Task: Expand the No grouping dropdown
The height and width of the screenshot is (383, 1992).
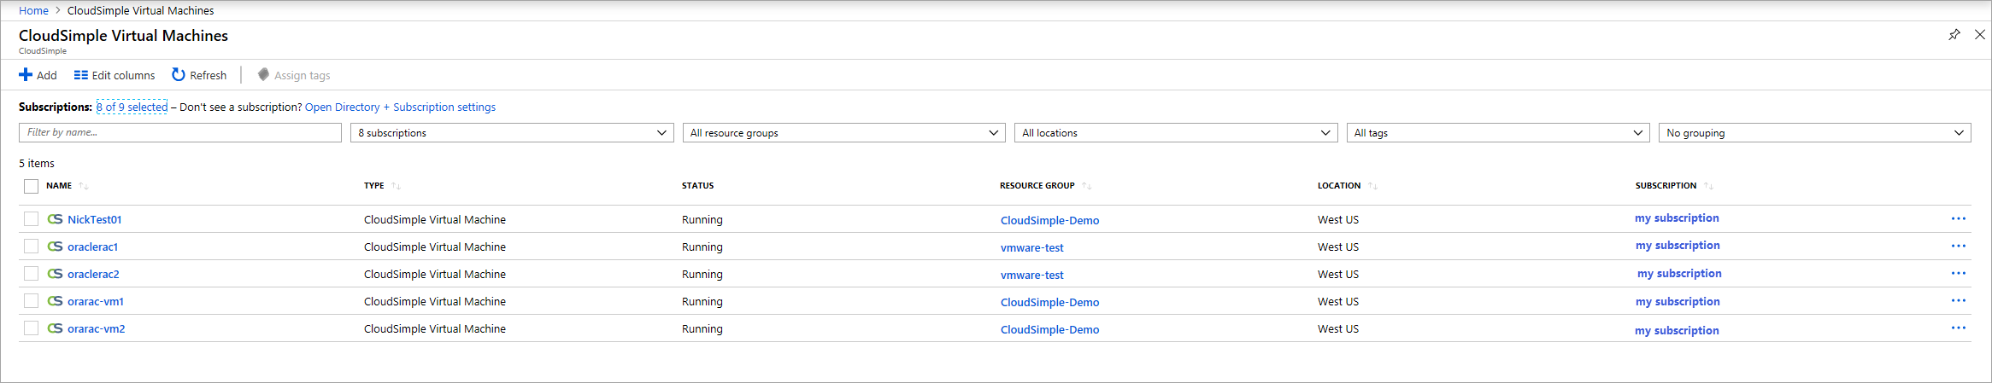Action: tap(1814, 133)
